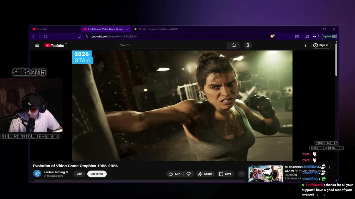This screenshot has height=199, width=355.
Task: Open the YouTube guide hamburger menu
Action: click(x=37, y=45)
